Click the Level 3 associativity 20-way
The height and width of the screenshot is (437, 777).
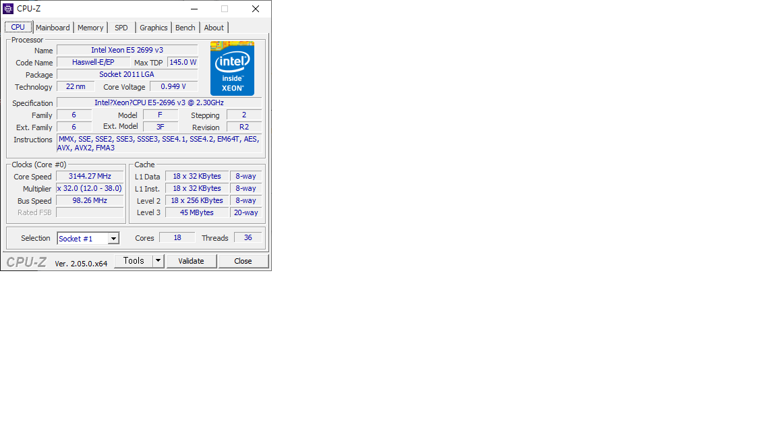246,212
